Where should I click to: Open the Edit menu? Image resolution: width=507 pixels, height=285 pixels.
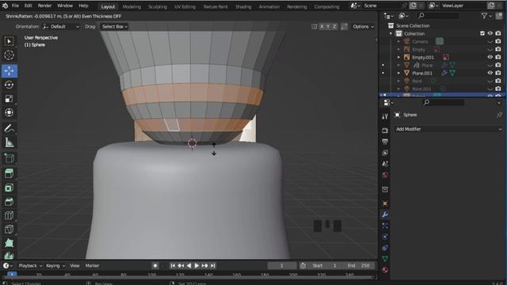point(29,6)
